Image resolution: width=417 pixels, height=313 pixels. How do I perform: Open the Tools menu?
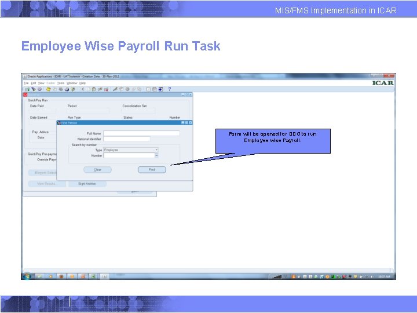[61, 83]
